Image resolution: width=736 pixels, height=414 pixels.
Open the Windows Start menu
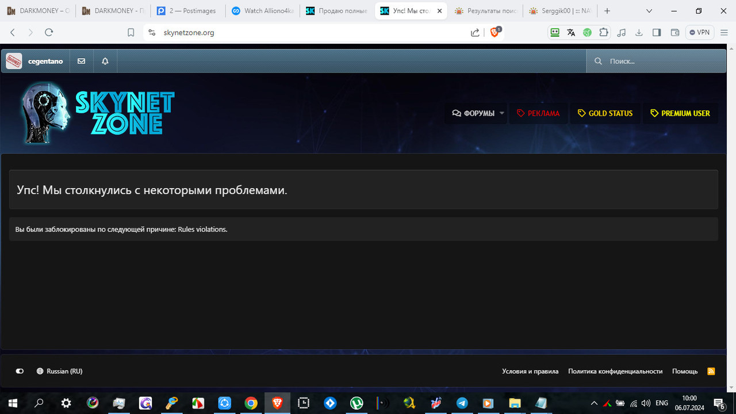pyautogui.click(x=13, y=403)
